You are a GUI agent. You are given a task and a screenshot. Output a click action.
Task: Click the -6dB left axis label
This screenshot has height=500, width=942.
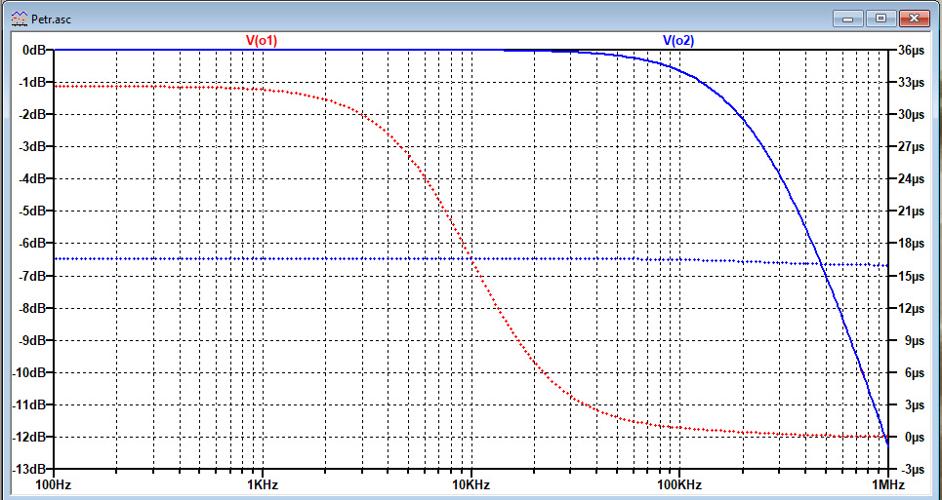click(30, 244)
